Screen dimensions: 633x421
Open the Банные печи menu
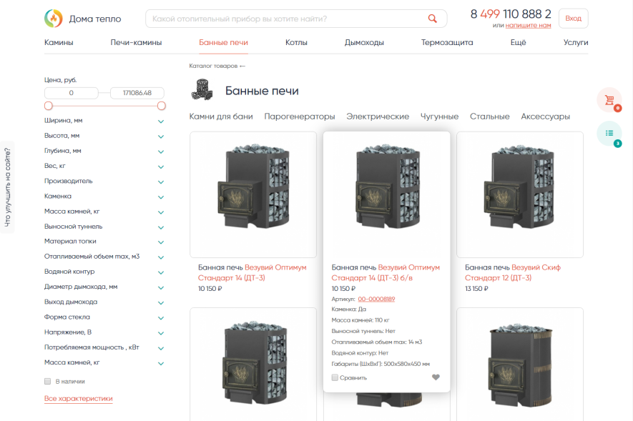point(223,42)
